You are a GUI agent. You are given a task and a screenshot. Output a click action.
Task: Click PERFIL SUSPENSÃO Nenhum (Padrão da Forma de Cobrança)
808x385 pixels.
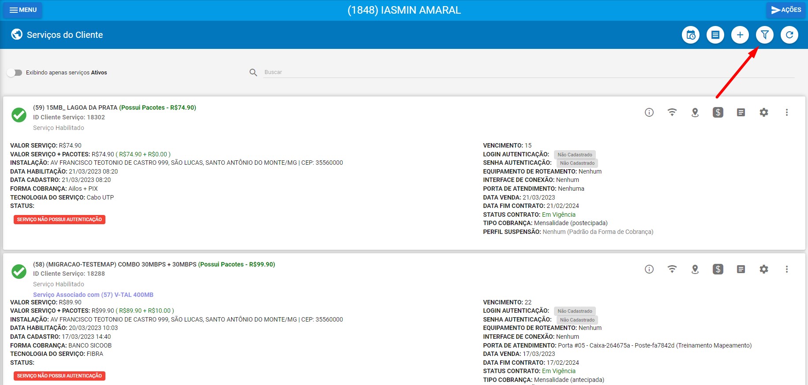568,232
